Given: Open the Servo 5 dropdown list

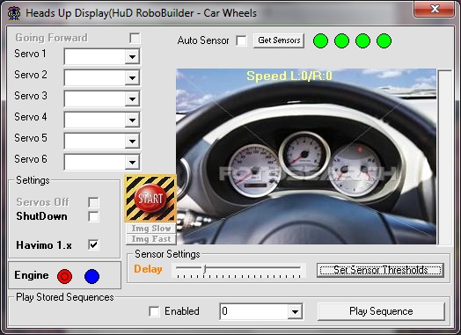Looking at the screenshot, I should pyautogui.click(x=132, y=141).
